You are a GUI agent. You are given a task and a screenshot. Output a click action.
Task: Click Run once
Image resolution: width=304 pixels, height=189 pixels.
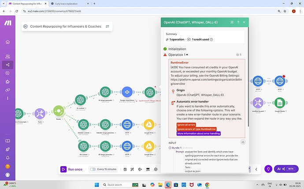(71, 169)
